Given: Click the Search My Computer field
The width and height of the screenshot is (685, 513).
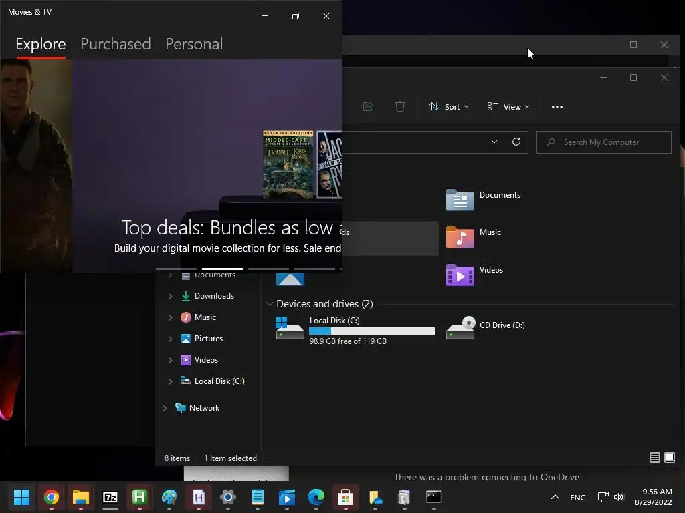Looking at the screenshot, I should coord(604,142).
